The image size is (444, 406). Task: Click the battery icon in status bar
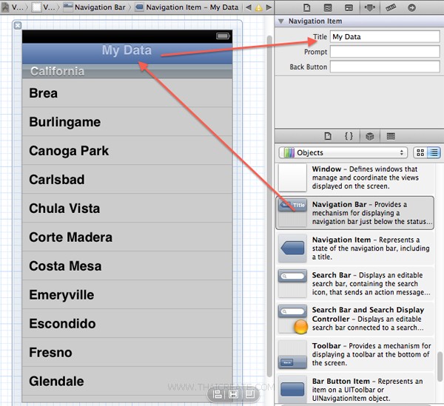pyautogui.click(x=223, y=36)
